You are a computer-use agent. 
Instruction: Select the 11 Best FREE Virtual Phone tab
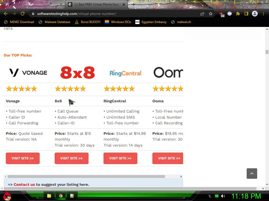[x=96, y=4]
